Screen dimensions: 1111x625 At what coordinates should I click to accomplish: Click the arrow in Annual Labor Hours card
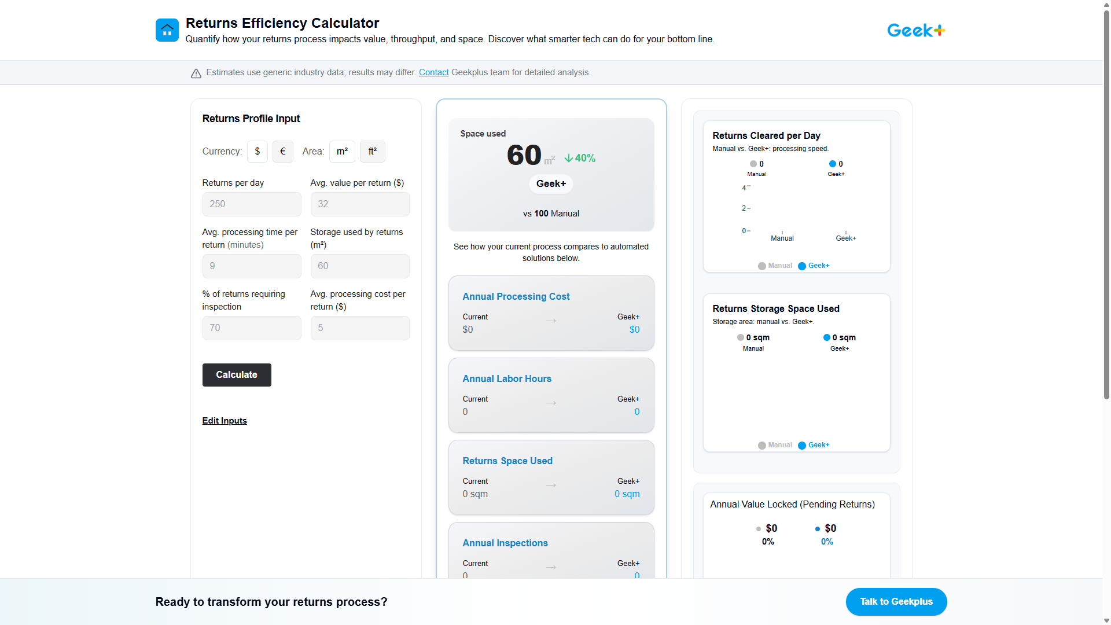pyautogui.click(x=551, y=403)
